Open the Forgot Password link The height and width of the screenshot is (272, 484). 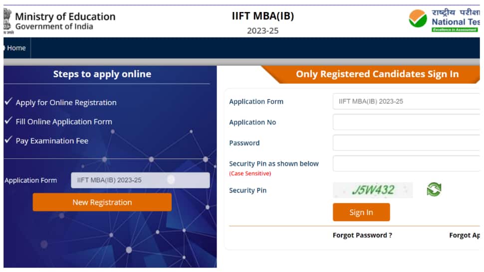click(x=362, y=235)
